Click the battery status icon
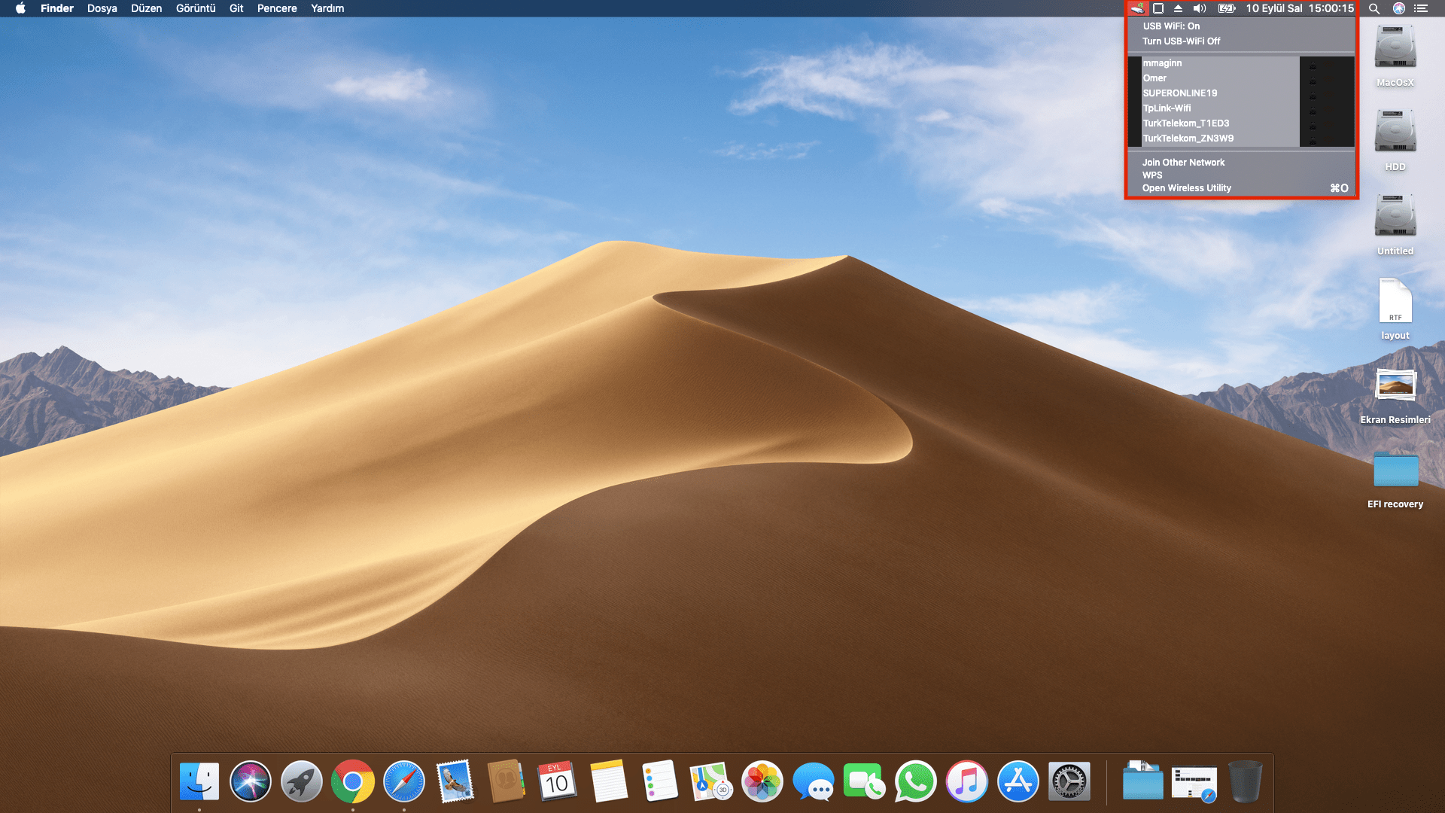The height and width of the screenshot is (813, 1445). tap(1226, 8)
